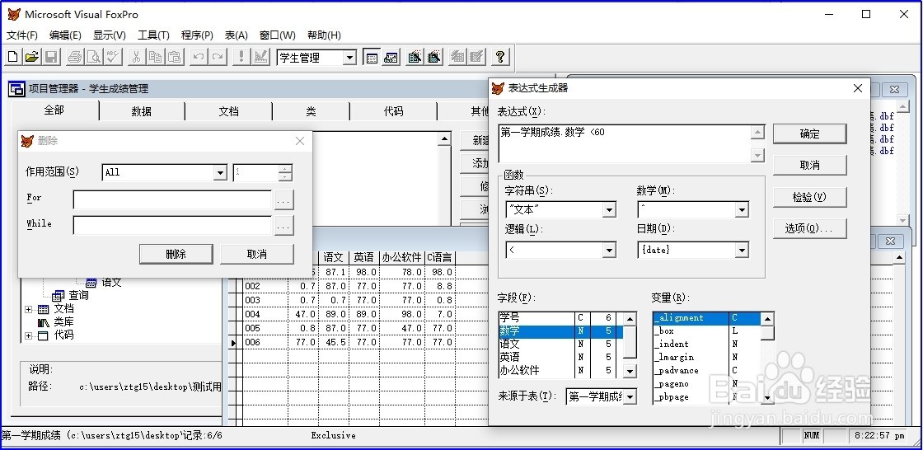
Task: Click the Undo toolbar icon
Action: pos(199,57)
